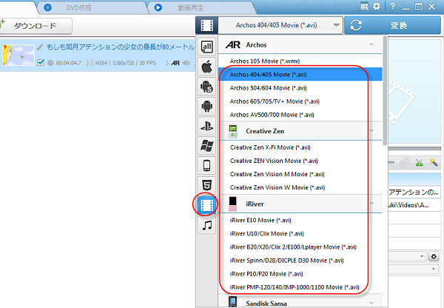The height and width of the screenshot is (308, 444).
Task: Select iRiver P10/P20 Movie (*.avi)
Action: [x=300, y=274]
